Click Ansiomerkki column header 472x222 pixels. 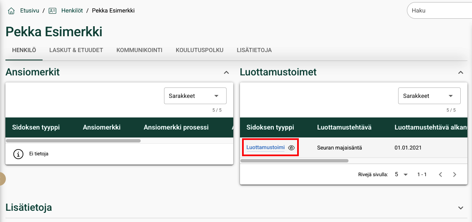point(102,127)
